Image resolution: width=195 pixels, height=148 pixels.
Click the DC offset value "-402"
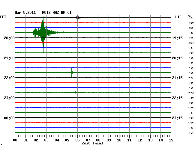point(190,93)
